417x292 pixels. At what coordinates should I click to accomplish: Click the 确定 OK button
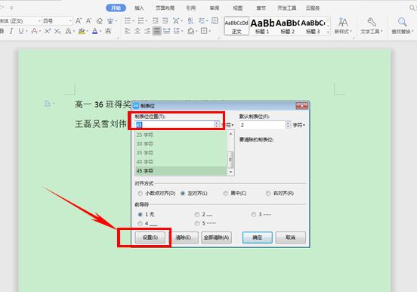257,238
